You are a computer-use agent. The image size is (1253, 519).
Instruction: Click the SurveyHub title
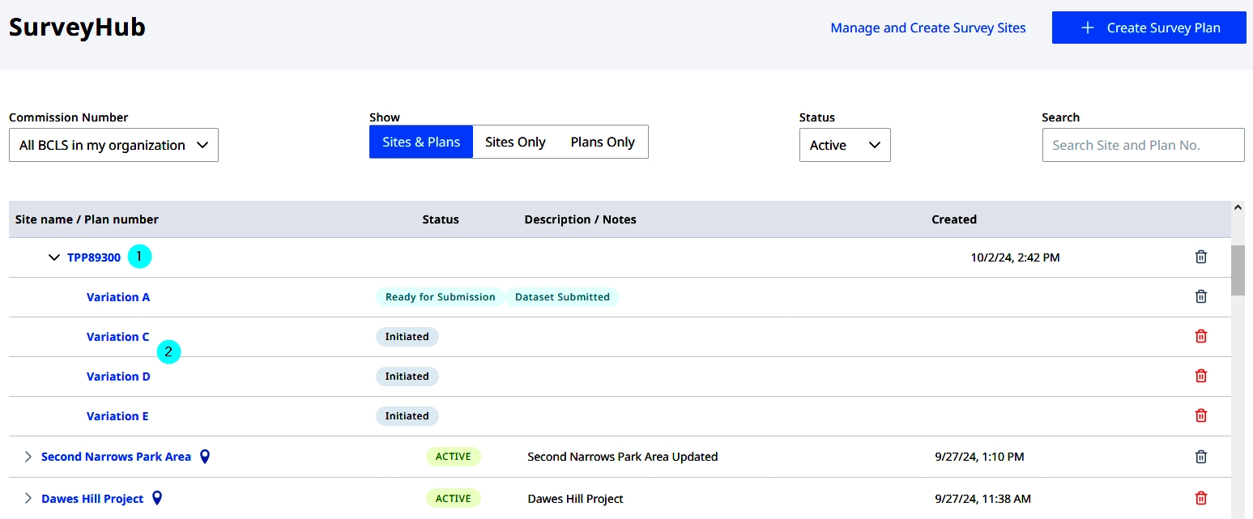point(77,28)
